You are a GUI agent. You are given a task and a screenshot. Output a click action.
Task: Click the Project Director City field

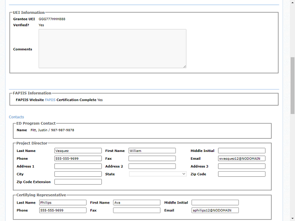pos(78,174)
